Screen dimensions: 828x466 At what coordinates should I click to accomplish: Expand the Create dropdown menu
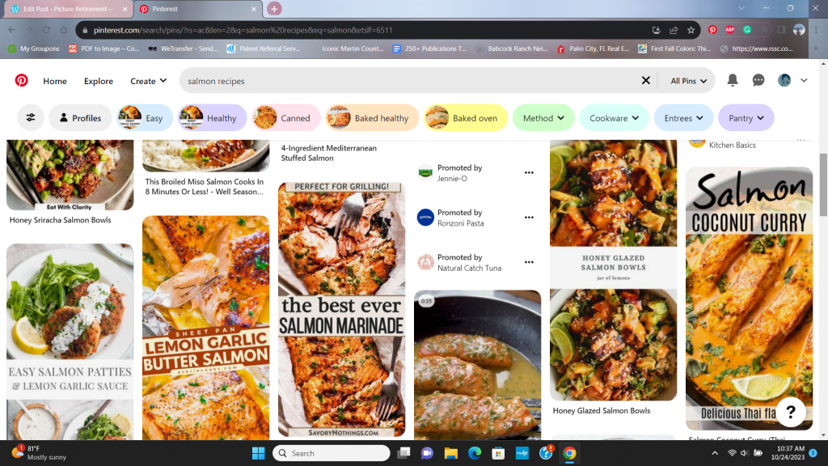tap(149, 81)
